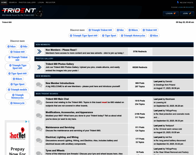Click the sidebar 'Tiger Sport 660' chip
The image size is (196, 155).
(x=17, y=73)
